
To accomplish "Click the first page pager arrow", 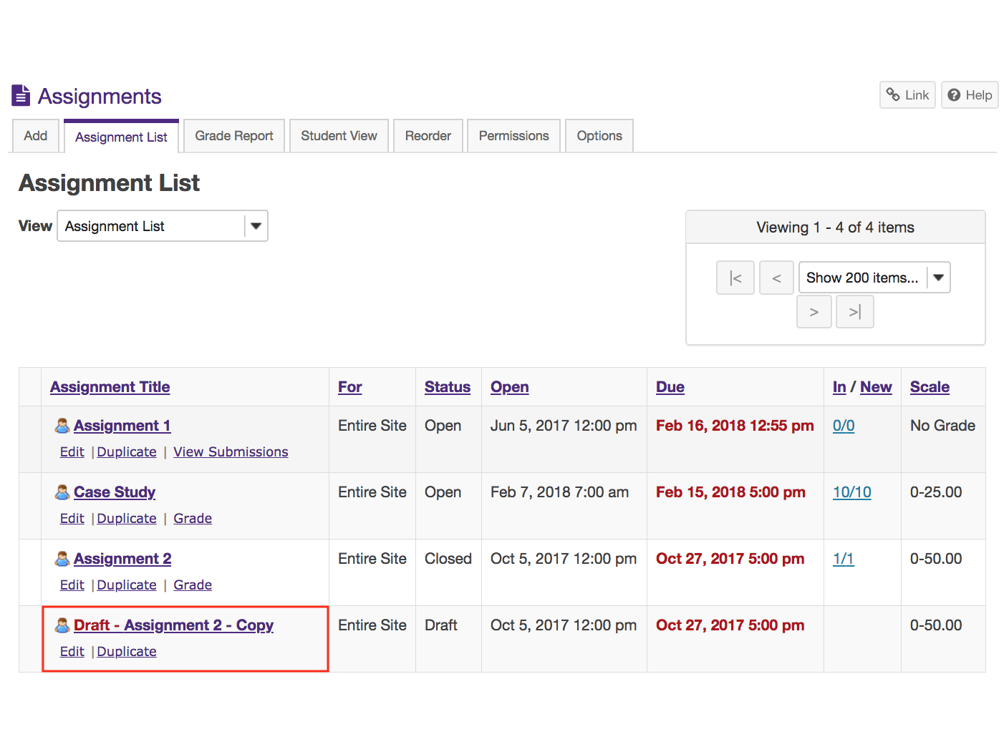I will pyautogui.click(x=735, y=278).
